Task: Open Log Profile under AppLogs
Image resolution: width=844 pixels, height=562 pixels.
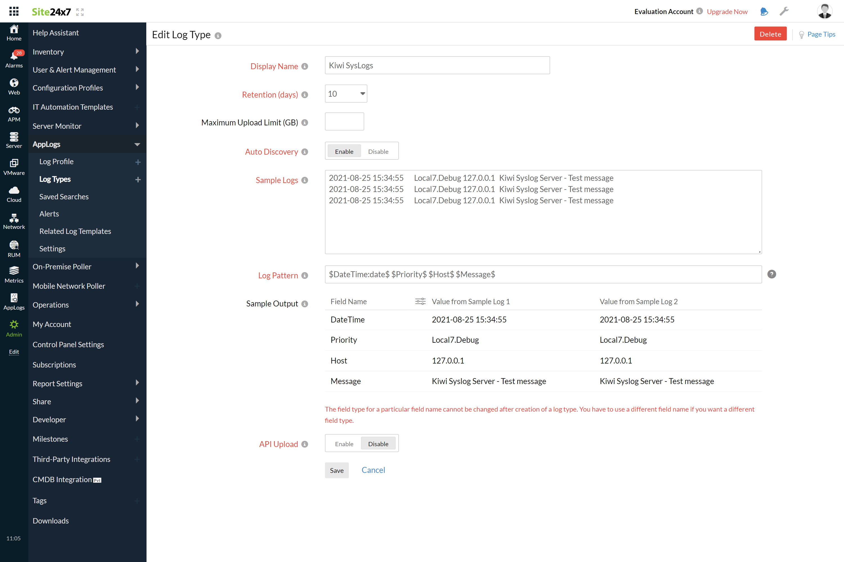Action: click(57, 161)
